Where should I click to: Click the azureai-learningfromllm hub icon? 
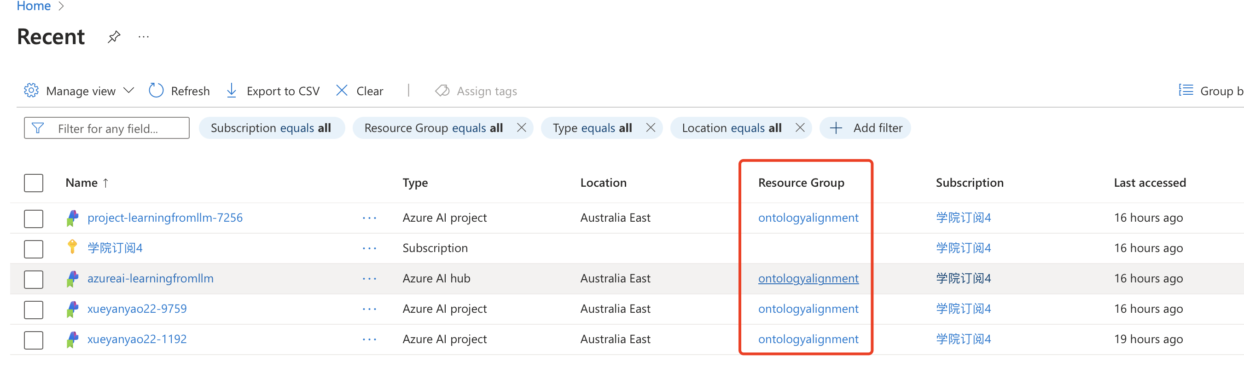coord(72,279)
